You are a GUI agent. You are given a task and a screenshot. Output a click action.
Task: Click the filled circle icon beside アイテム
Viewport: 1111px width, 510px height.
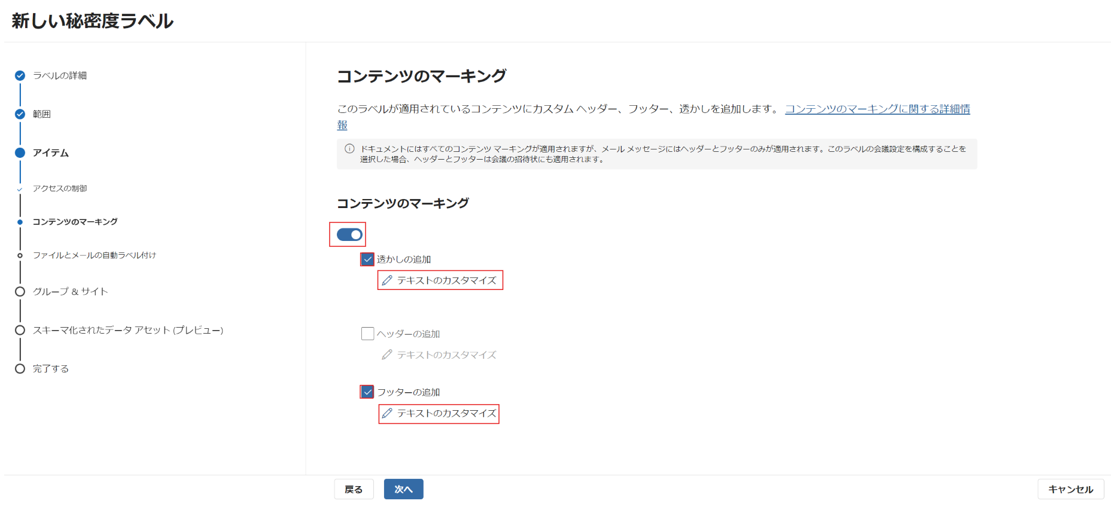click(x=20, y=152)
